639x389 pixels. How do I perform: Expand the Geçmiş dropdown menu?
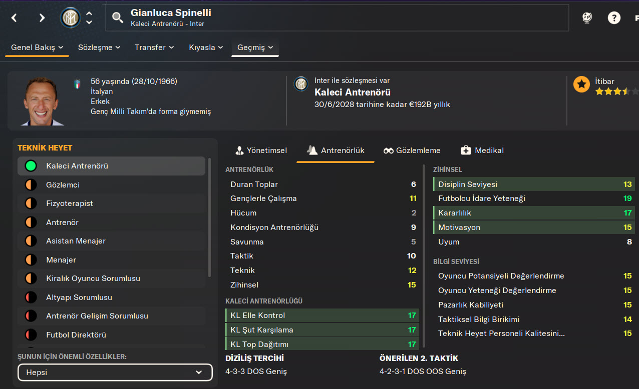click(255, 47)
